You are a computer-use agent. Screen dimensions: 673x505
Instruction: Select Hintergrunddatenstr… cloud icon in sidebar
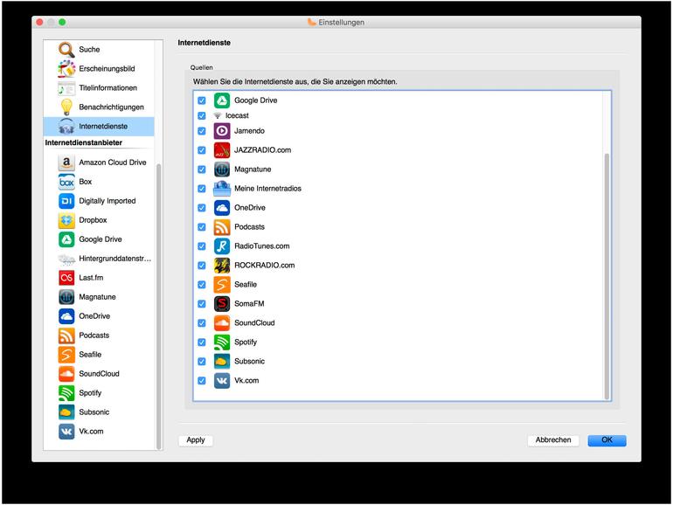pos(66,259)
